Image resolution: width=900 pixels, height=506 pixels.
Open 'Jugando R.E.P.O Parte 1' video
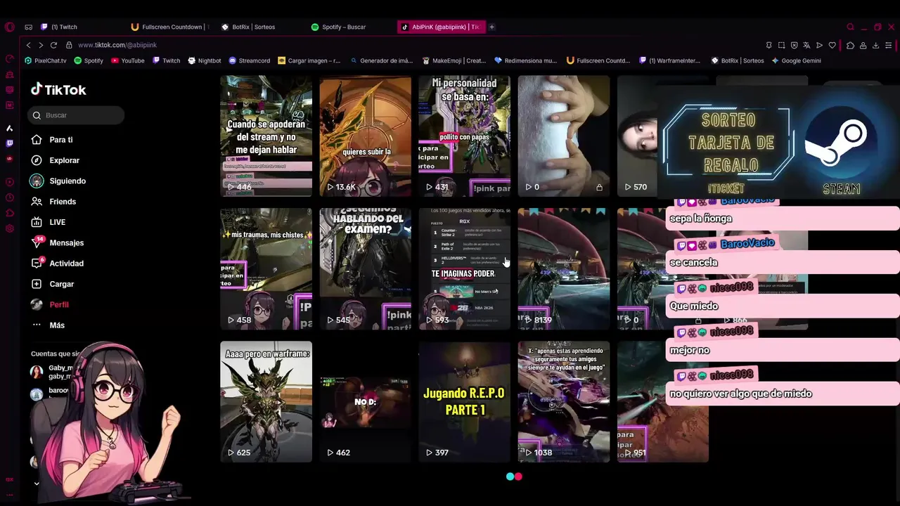point(464,401)
